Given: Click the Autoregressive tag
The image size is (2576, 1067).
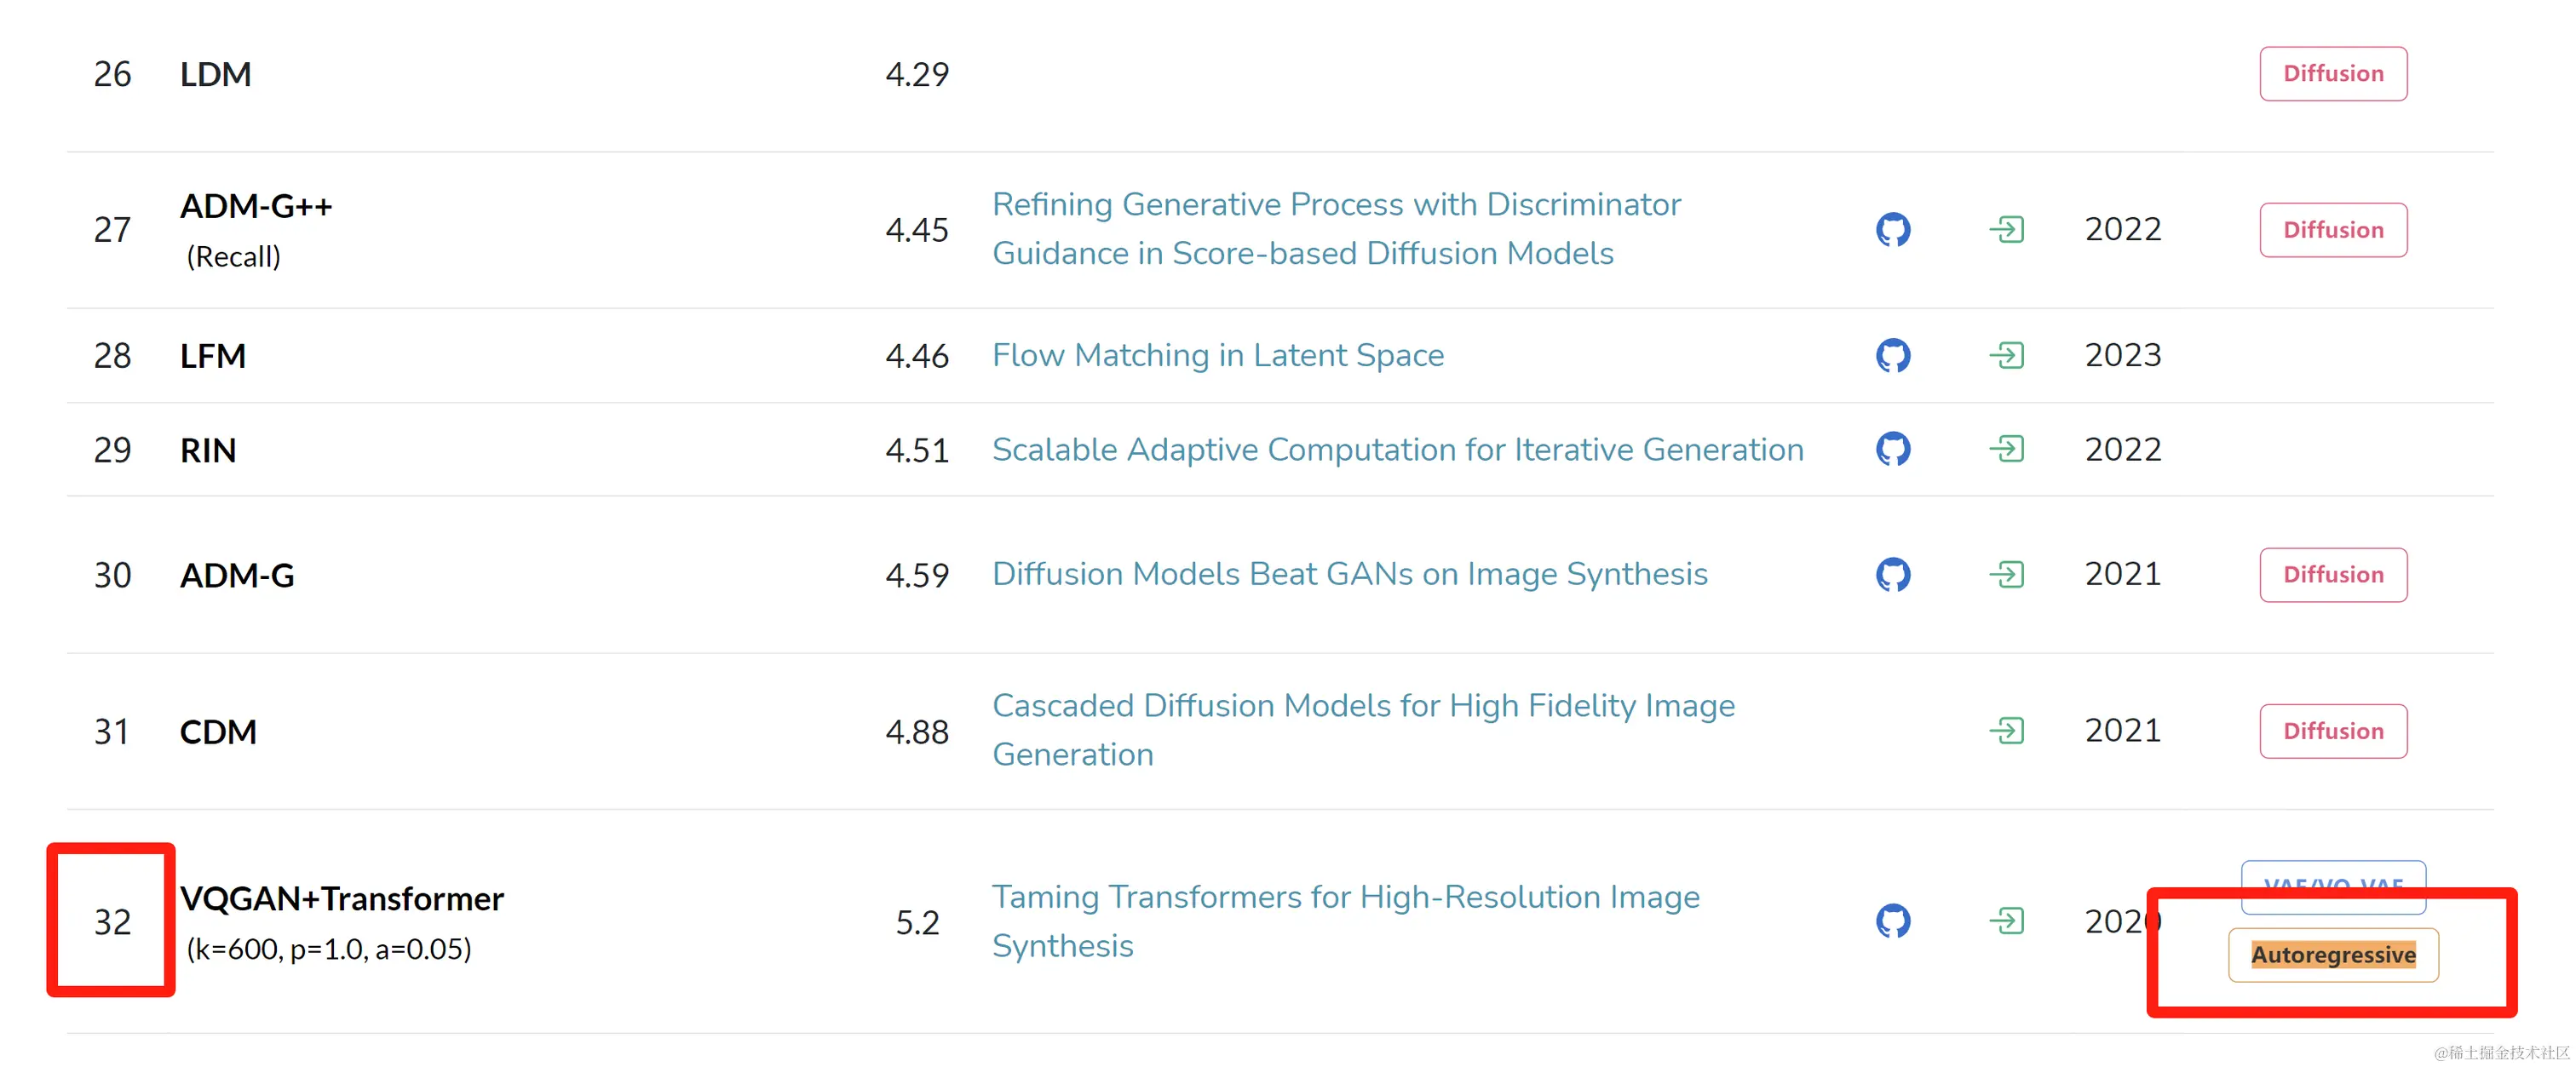Looking at the screenshot, I should click(2332, 955).
